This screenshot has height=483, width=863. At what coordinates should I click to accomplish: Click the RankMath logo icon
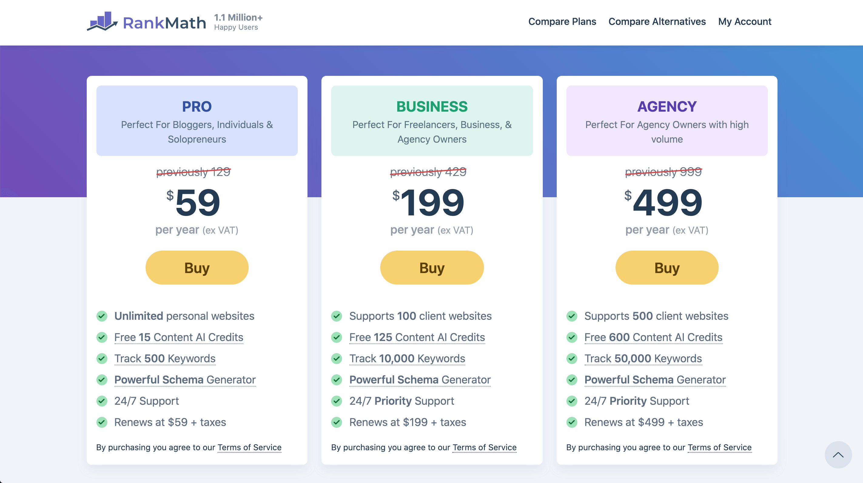tap(102, 22)
